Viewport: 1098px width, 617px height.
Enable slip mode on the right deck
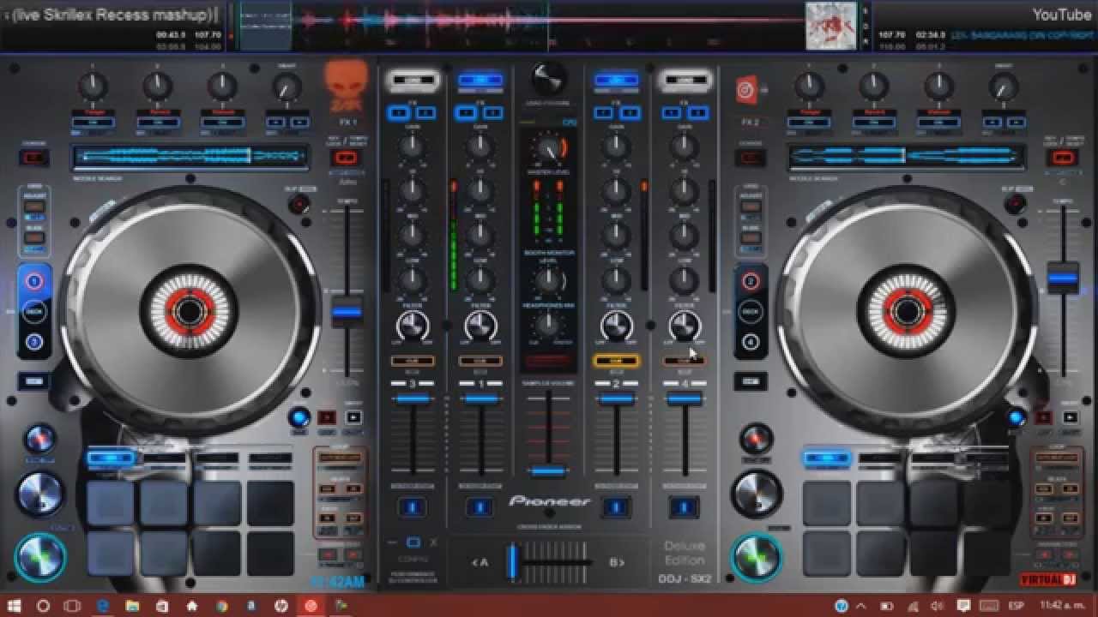pos(1016,204)
